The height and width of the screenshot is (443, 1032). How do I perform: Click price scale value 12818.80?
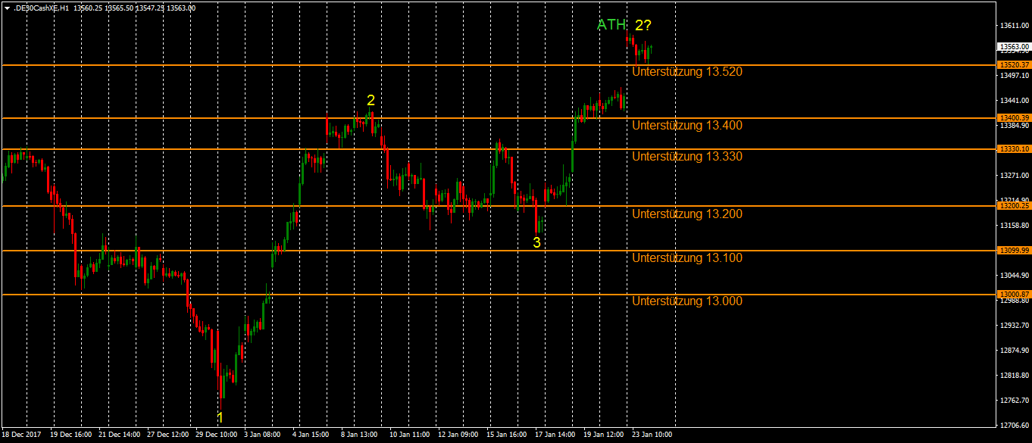coord(1014,376)
